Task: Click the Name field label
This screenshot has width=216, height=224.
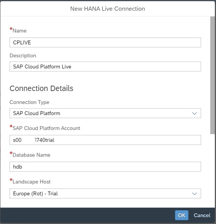Action: [x=20, y=31]
